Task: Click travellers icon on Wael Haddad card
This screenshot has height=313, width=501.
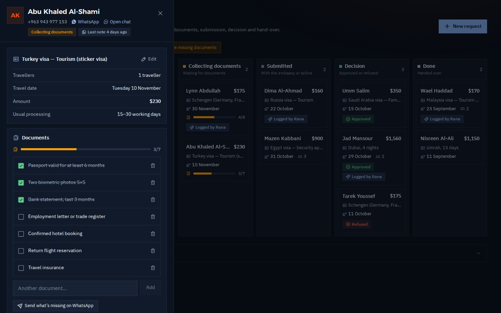Action: click(462, 109)
